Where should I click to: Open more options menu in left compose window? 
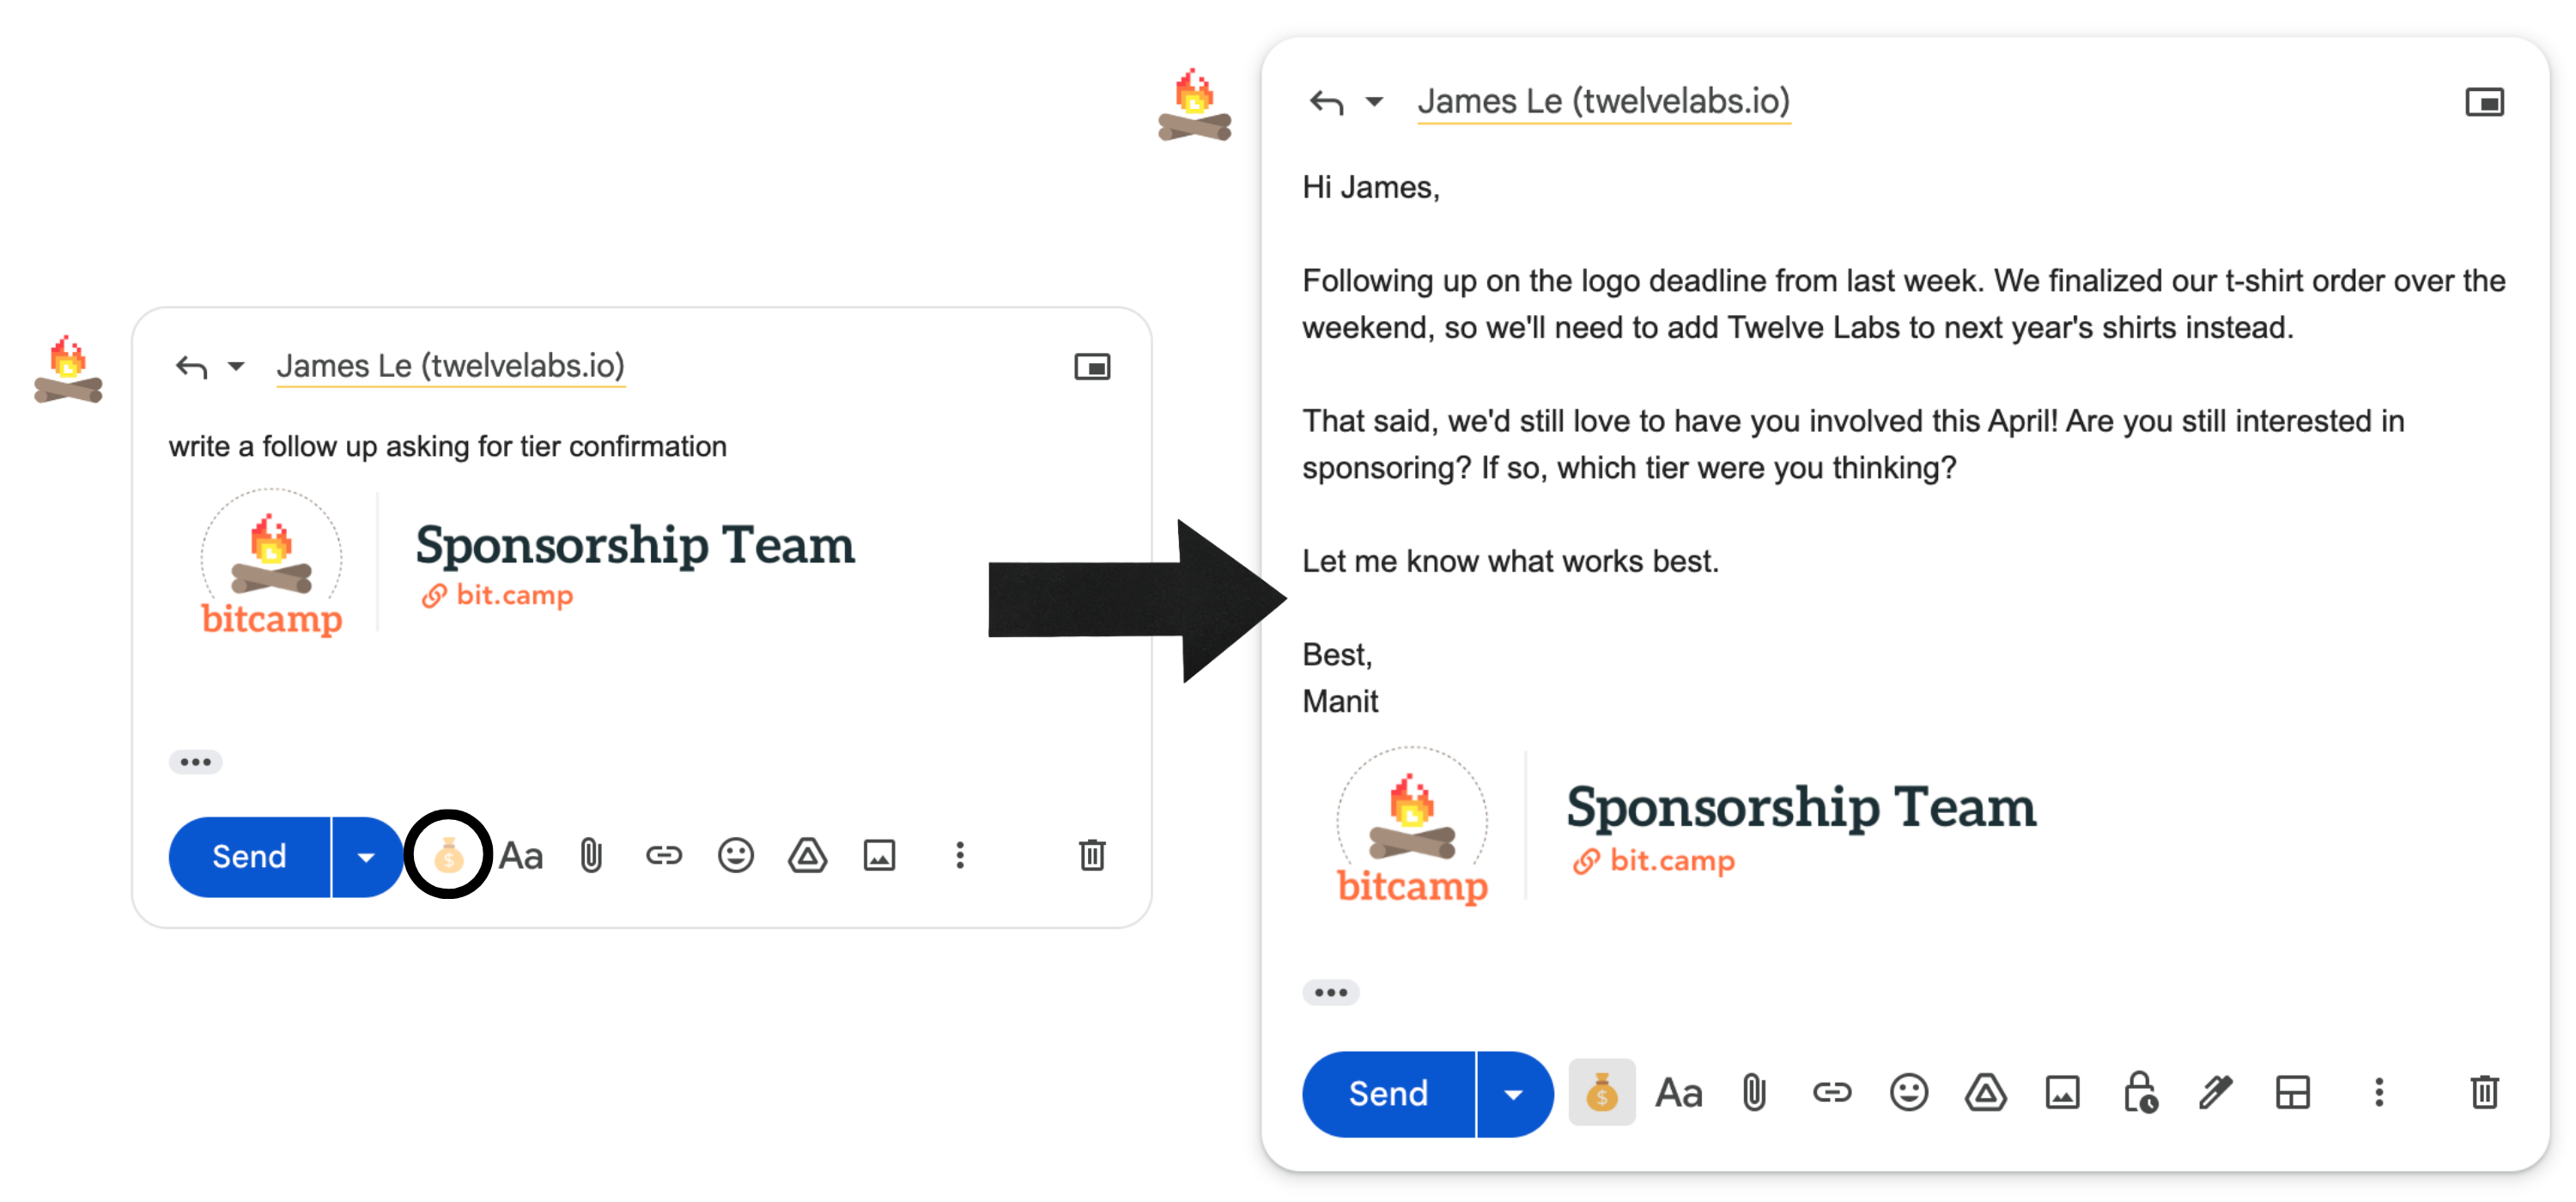pos(960,856)
